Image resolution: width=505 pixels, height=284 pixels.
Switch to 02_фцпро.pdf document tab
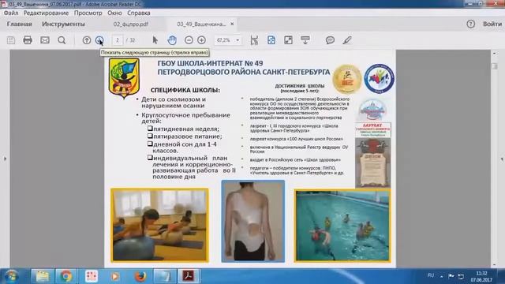[x=131, y=24]
